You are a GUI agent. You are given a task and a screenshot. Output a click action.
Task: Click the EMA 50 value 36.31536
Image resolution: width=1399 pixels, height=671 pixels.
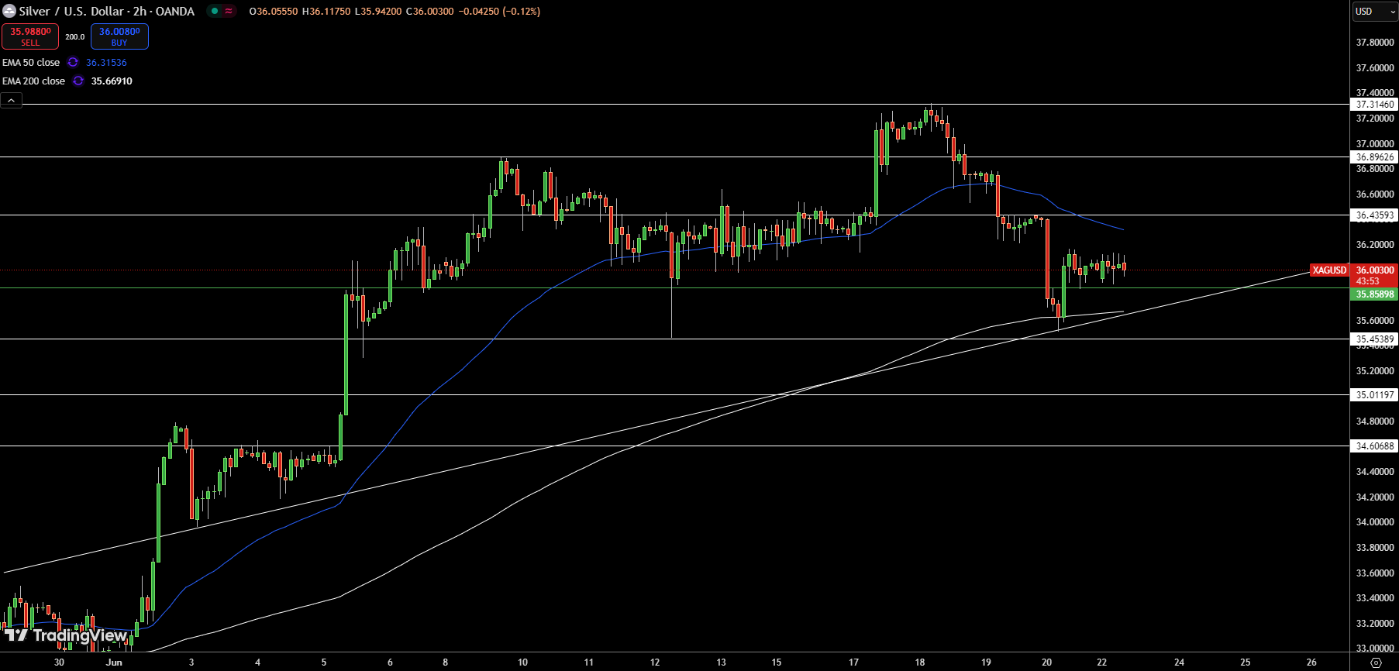(x=106, y=62)
